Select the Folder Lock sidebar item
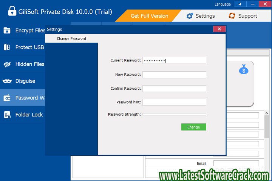Viewport: 272px width, 181px height. point(23,115)
